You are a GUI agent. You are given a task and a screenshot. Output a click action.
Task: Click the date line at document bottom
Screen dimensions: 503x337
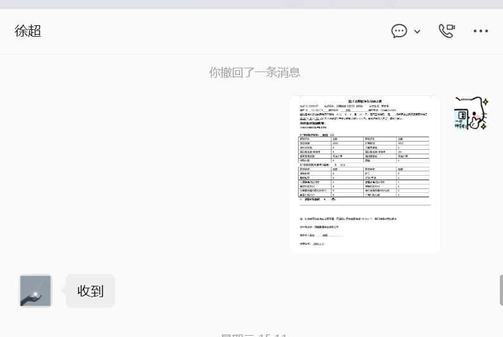pyautogui.click(x=312, y=243)
